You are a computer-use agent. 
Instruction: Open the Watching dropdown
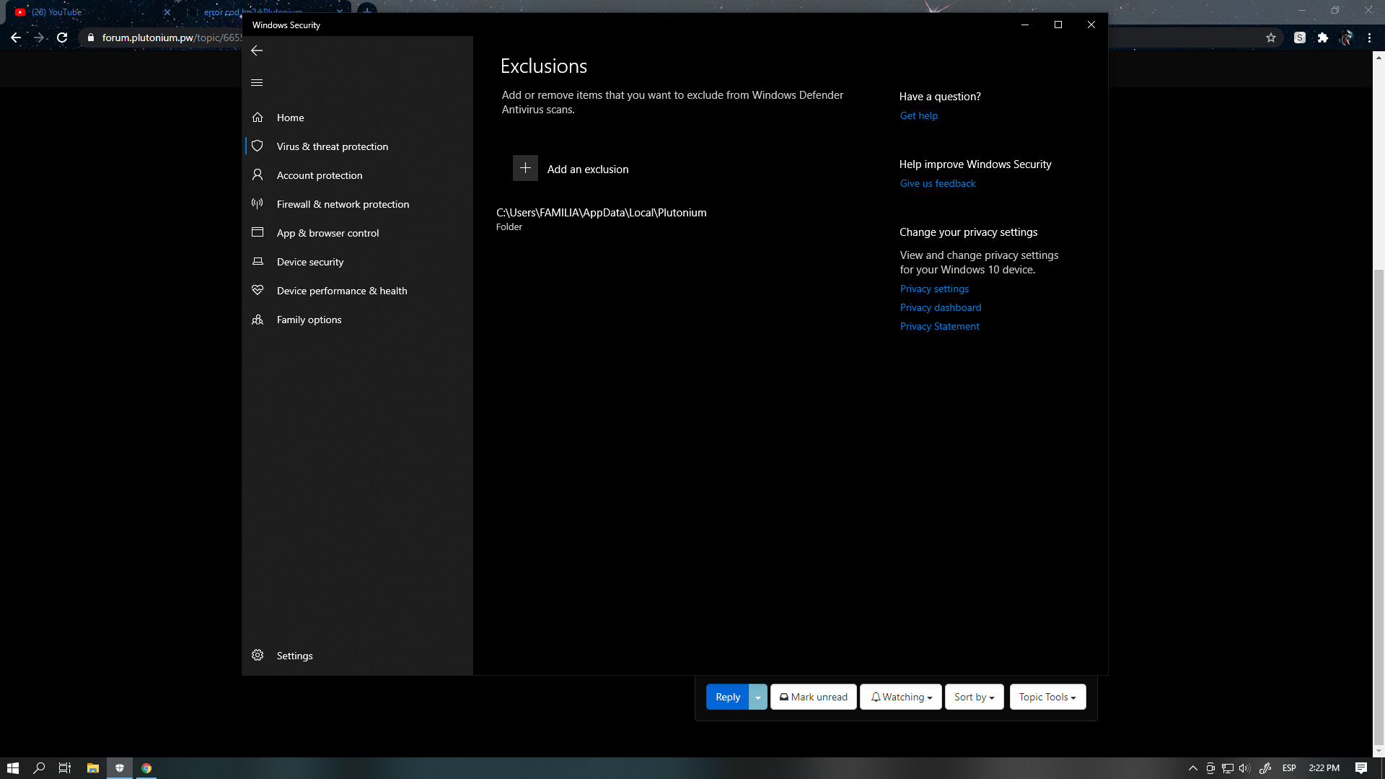pyautogui.click(x=900, y=697)
